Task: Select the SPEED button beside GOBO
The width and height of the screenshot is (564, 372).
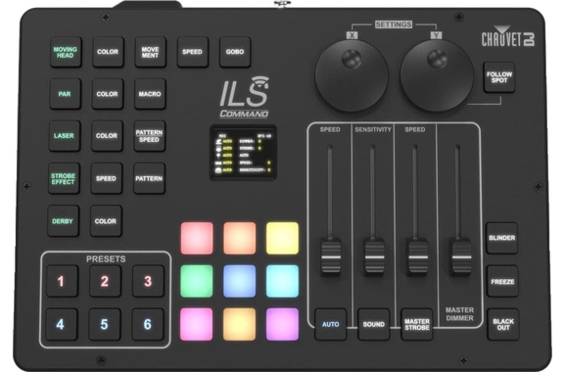Action: click(193, 52)
